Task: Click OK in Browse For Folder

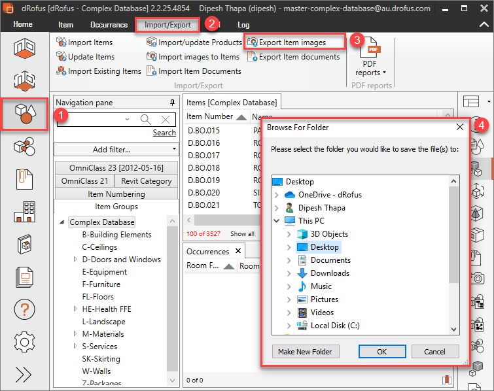Action: pyautogui.click(x=382, y=351)
